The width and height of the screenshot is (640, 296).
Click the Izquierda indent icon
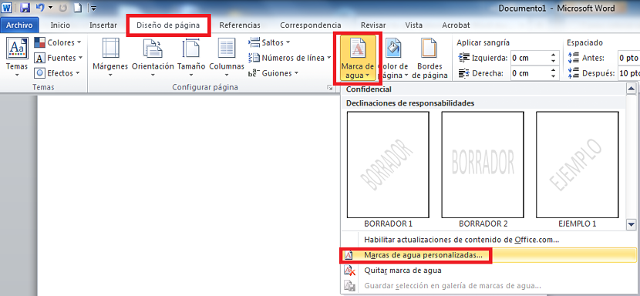(x=463, y=58)
